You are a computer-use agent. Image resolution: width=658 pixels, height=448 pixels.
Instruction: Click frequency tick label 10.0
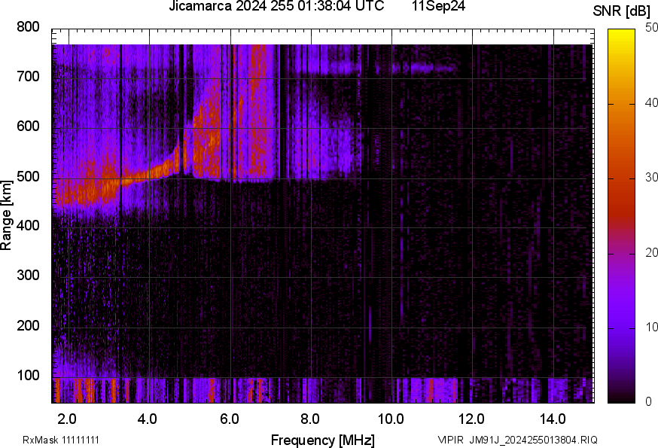(x=391, y=419)
